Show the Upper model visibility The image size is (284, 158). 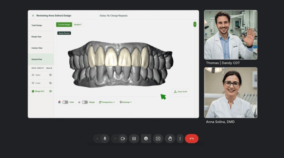50,75
